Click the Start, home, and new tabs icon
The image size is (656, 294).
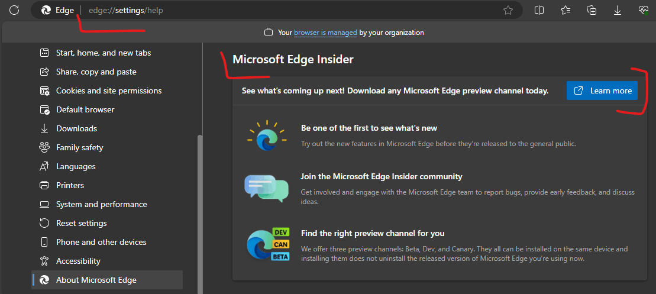pyautogui.click(x=44, y=53)
